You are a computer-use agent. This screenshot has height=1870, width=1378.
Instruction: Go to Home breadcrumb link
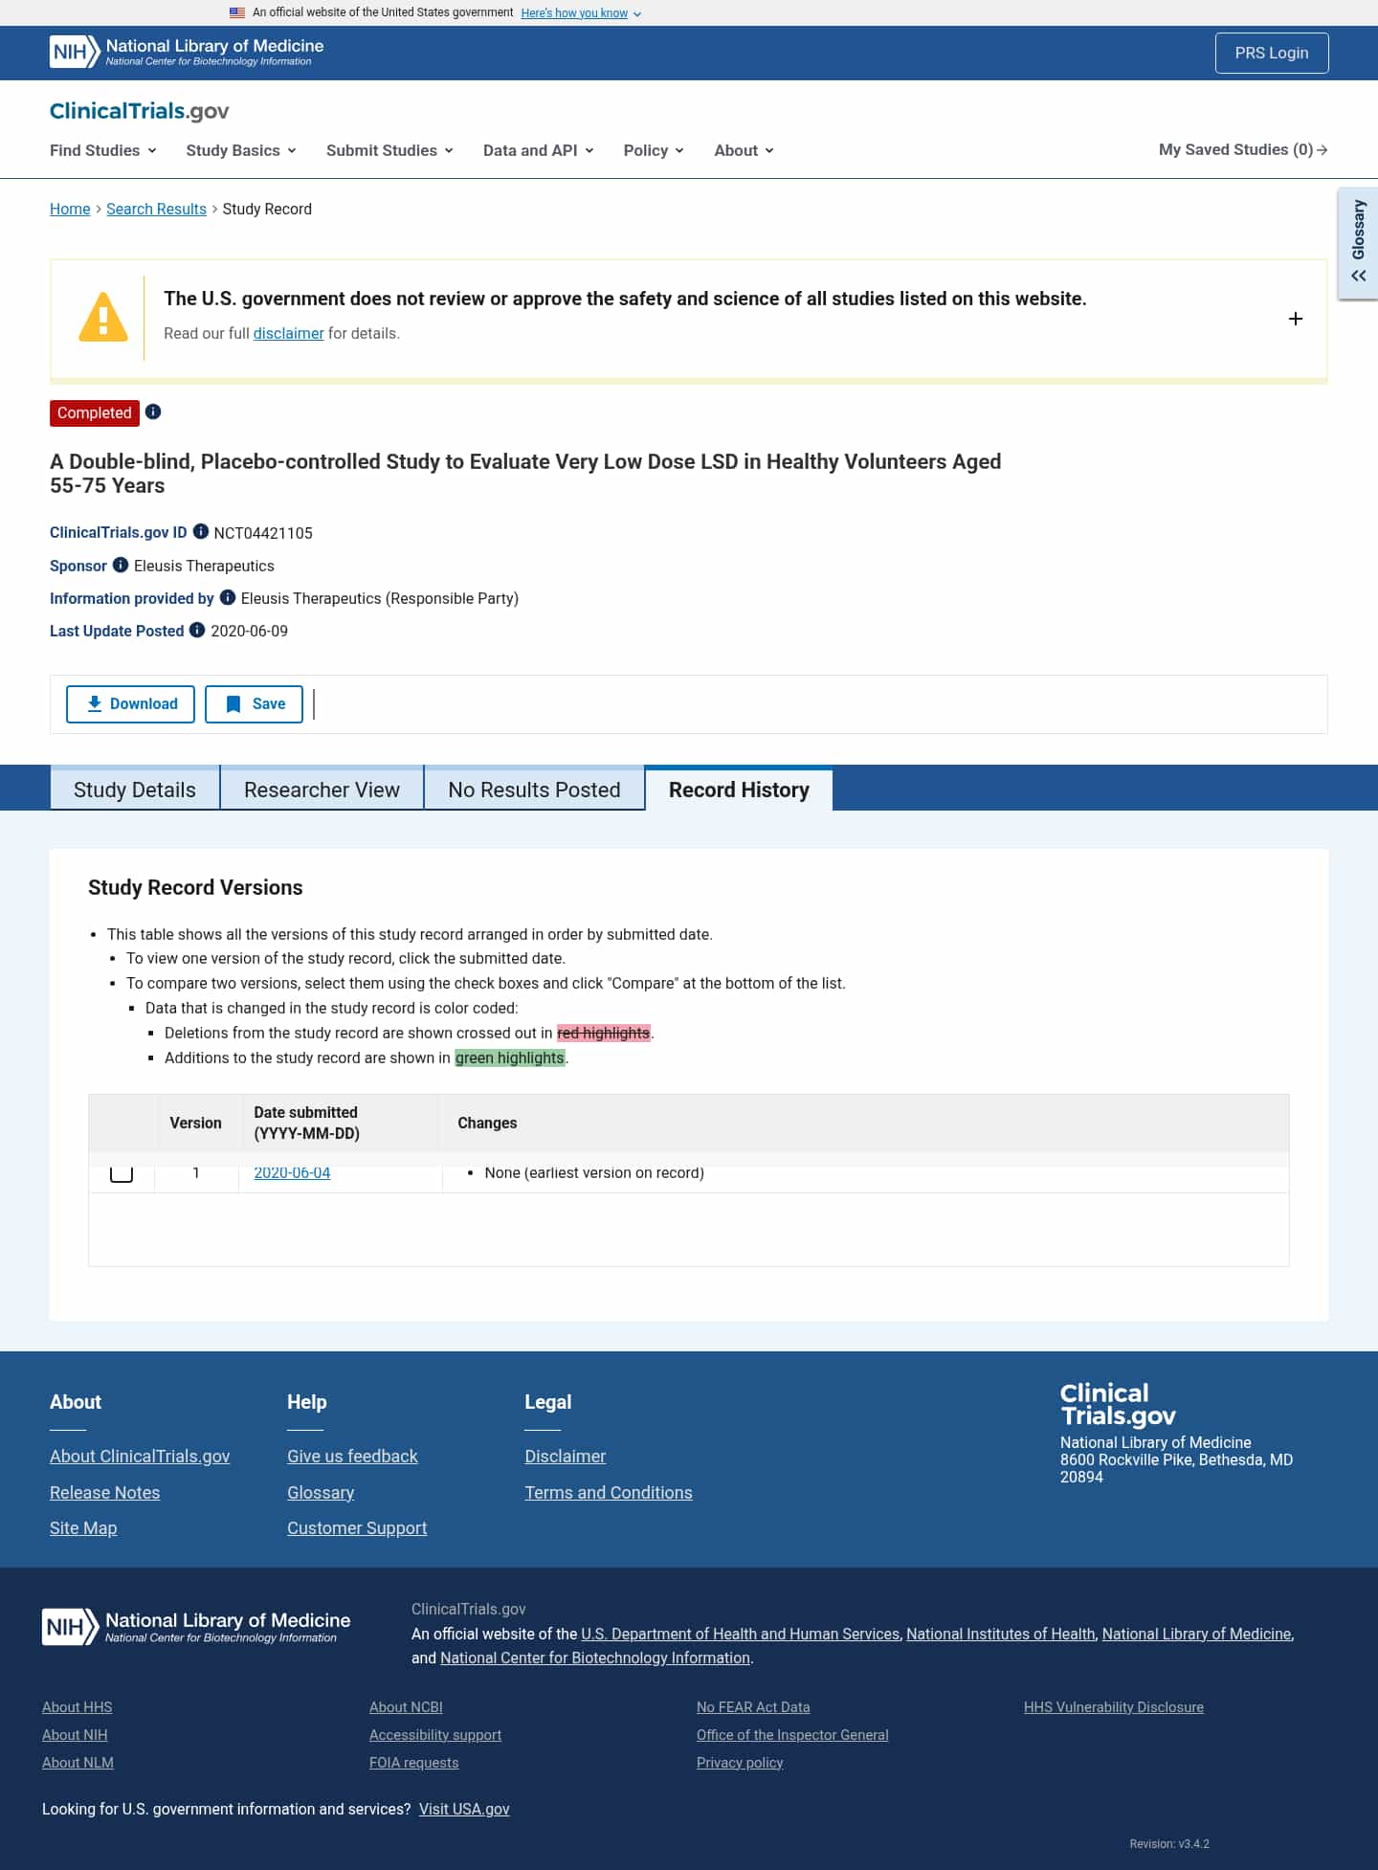[70, 209]
